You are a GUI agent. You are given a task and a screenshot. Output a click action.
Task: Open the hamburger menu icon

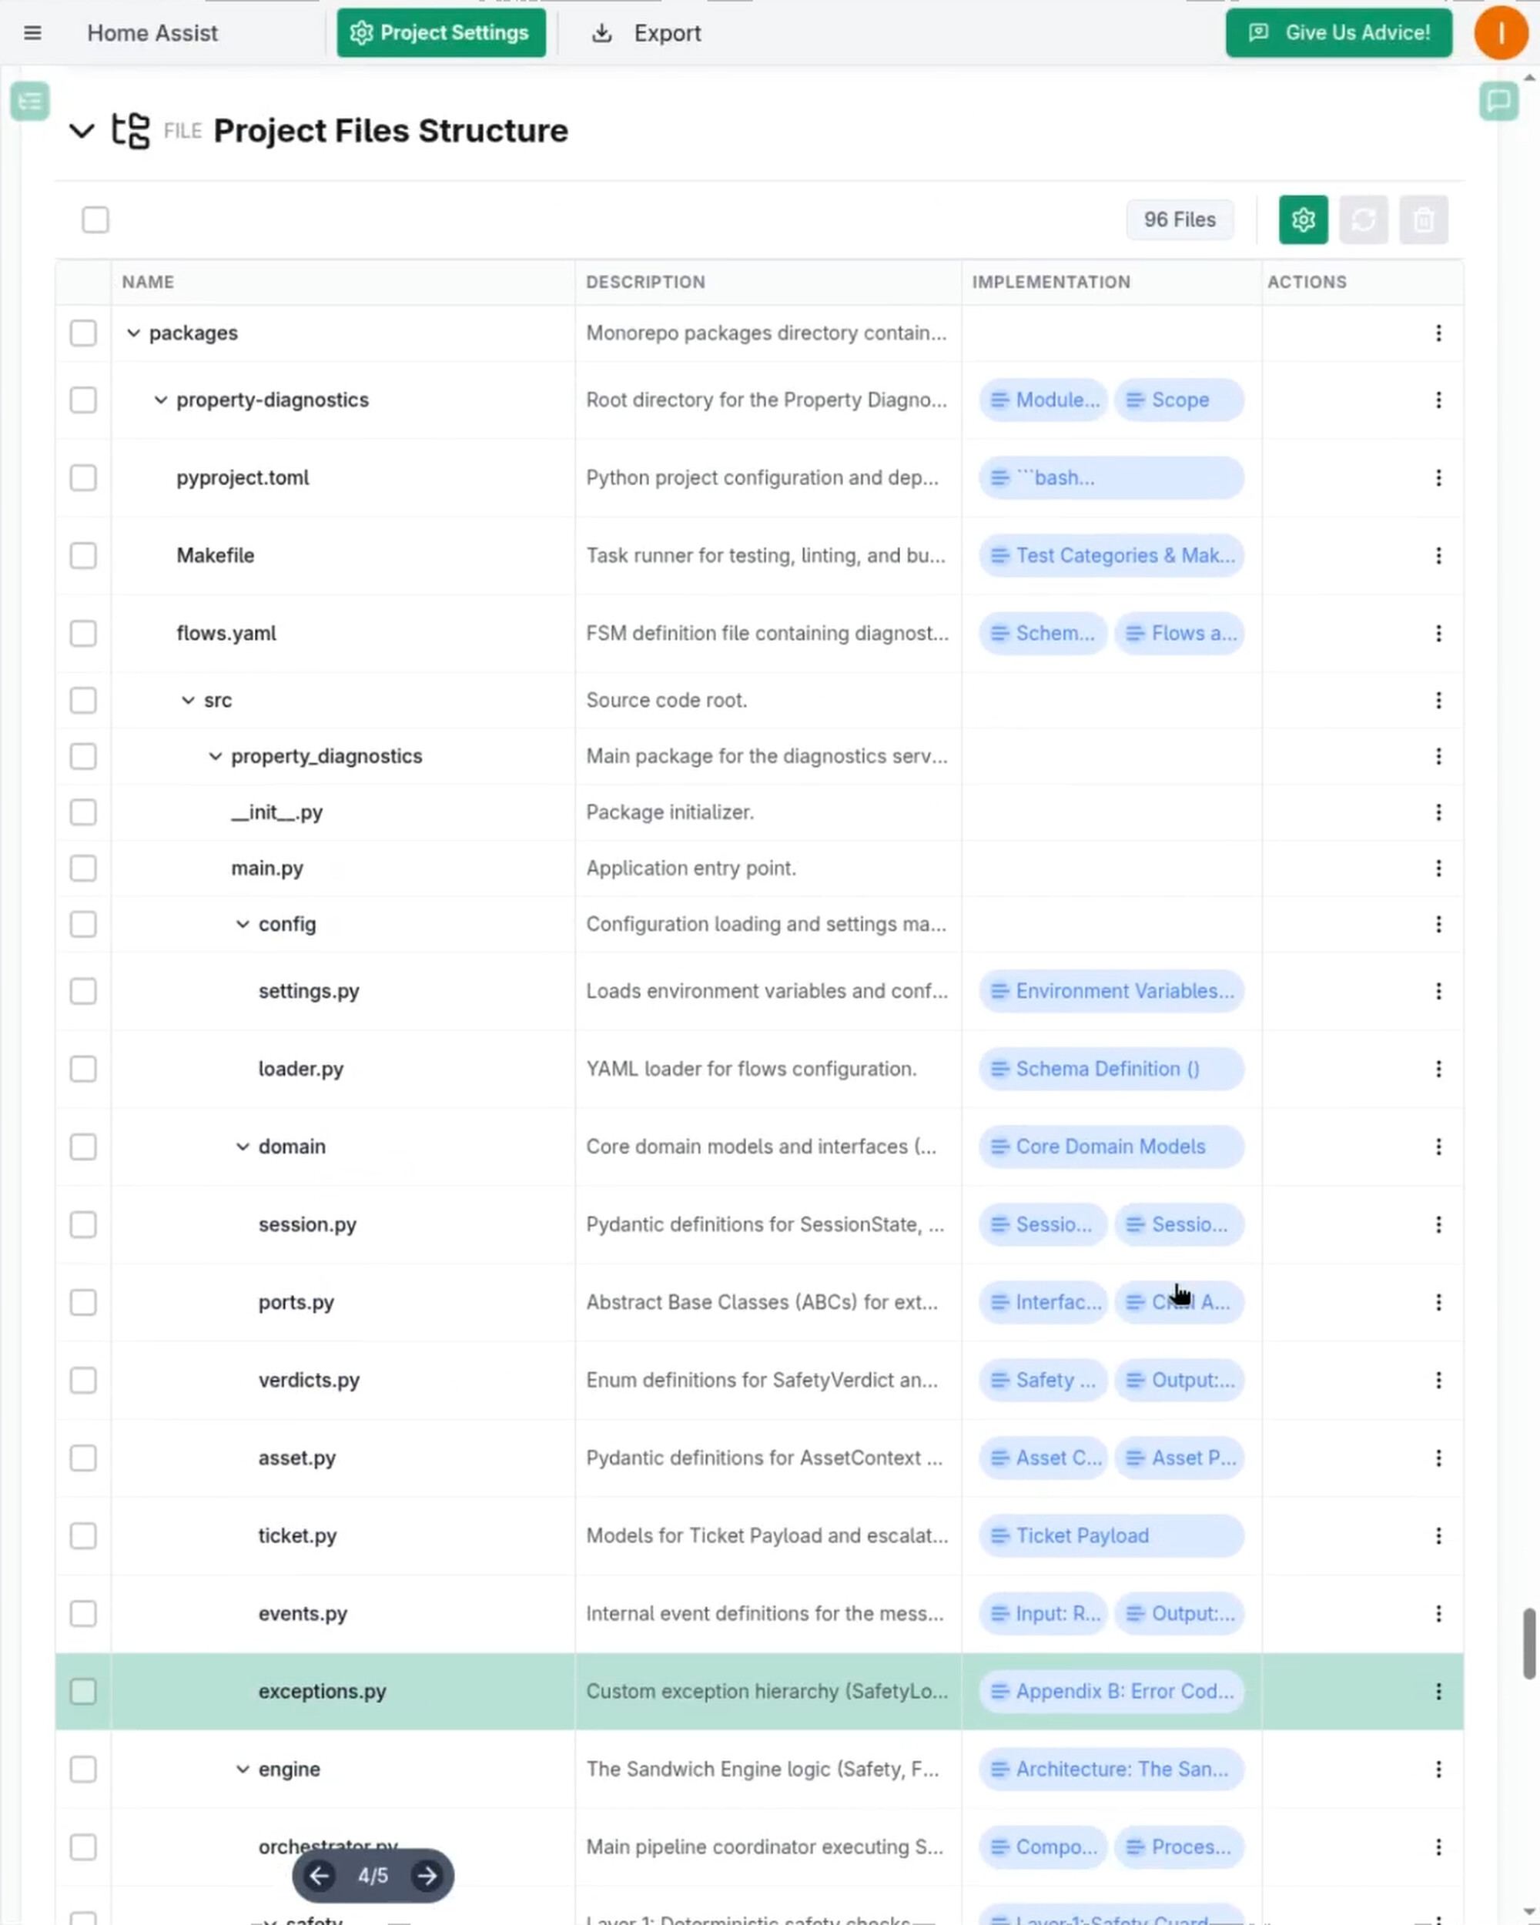pyautogui.click(x=32, y=33)
